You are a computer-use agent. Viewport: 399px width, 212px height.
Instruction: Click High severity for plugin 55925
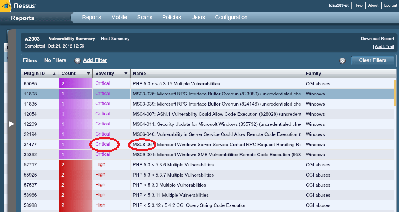(x=100, y=175)
